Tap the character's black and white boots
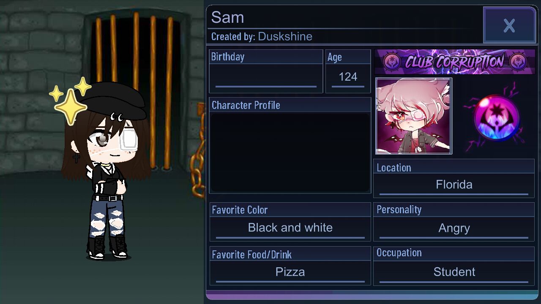The height and width of the screenshot is (304, 541). pyautogui.click(x=107, y=247)
